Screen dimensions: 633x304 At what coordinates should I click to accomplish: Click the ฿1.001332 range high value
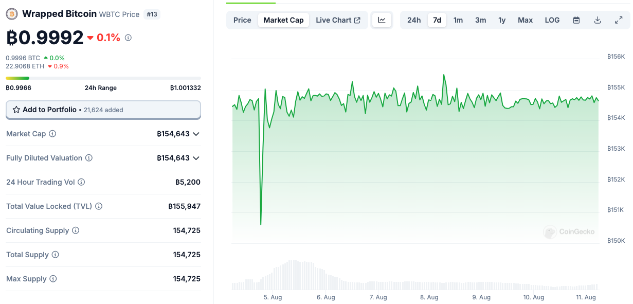coord(186,88)
